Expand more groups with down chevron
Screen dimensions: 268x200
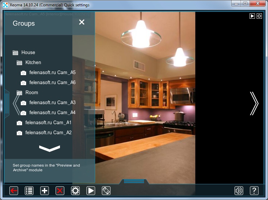[x=50, y=148]
